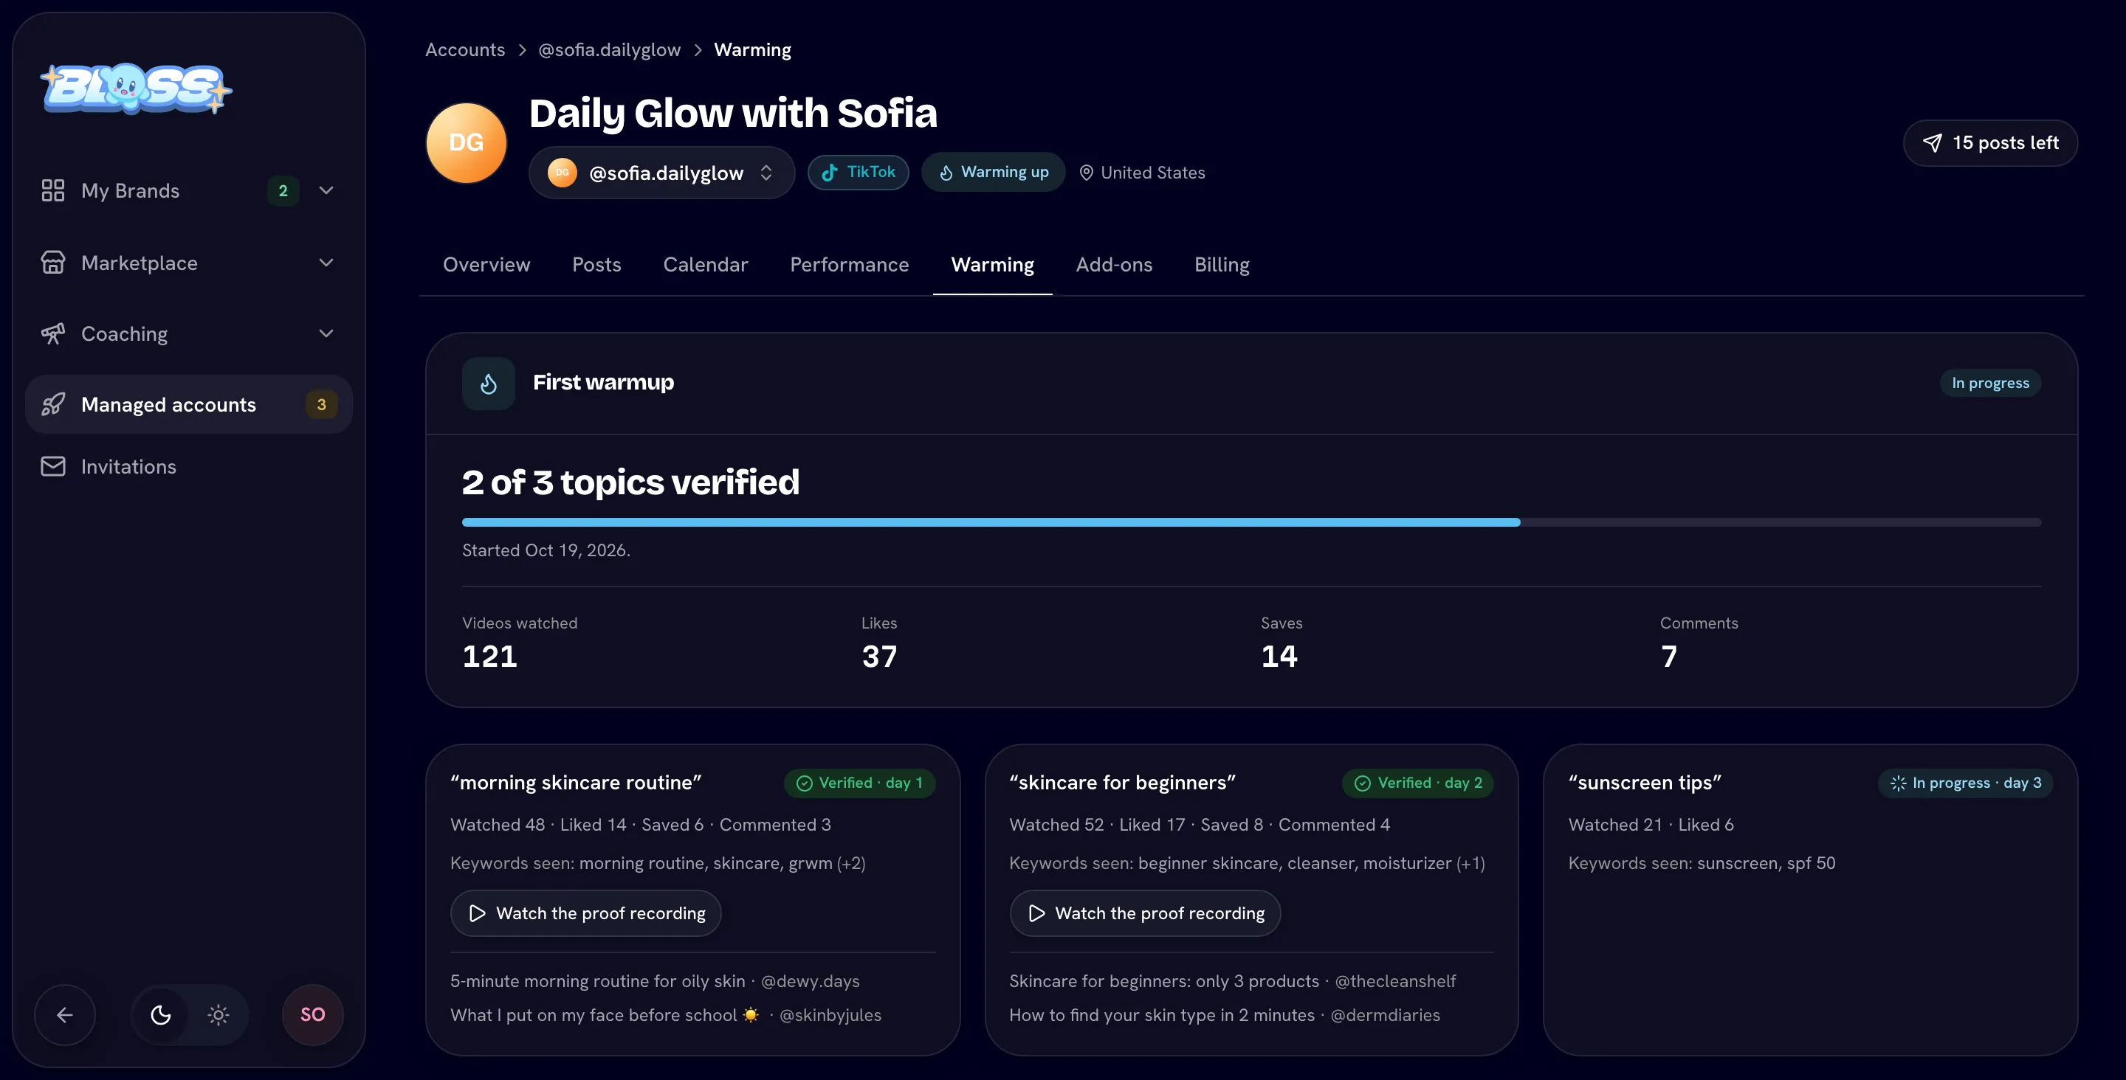Click the Accounts breadcrumb link
Screen dimensions: 2126x1080
point(464,49)
